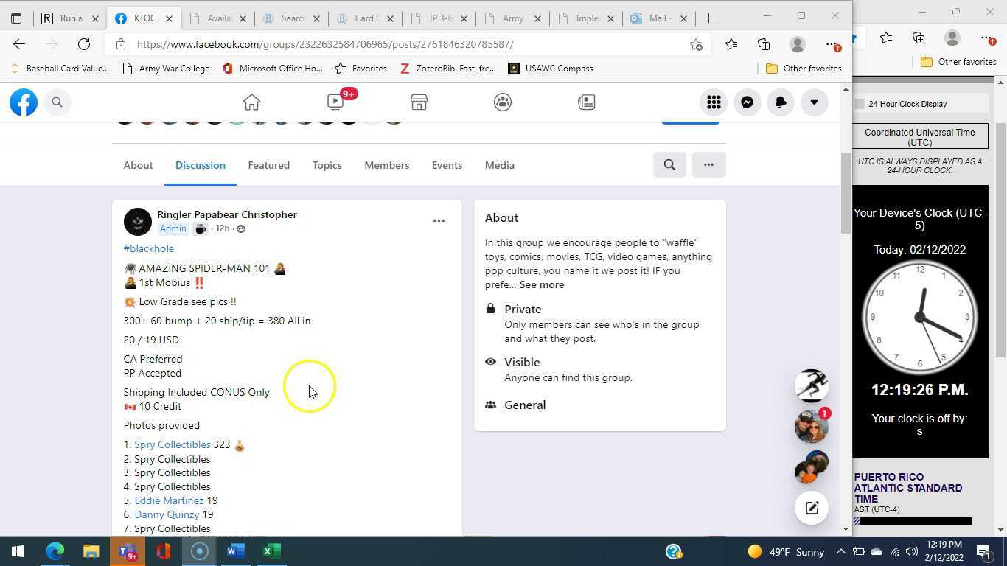Click the browser address bar URL

tap(324, 44)
